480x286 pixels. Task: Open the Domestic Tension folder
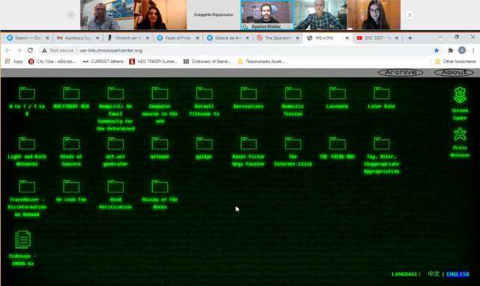(x=293, y=93)
